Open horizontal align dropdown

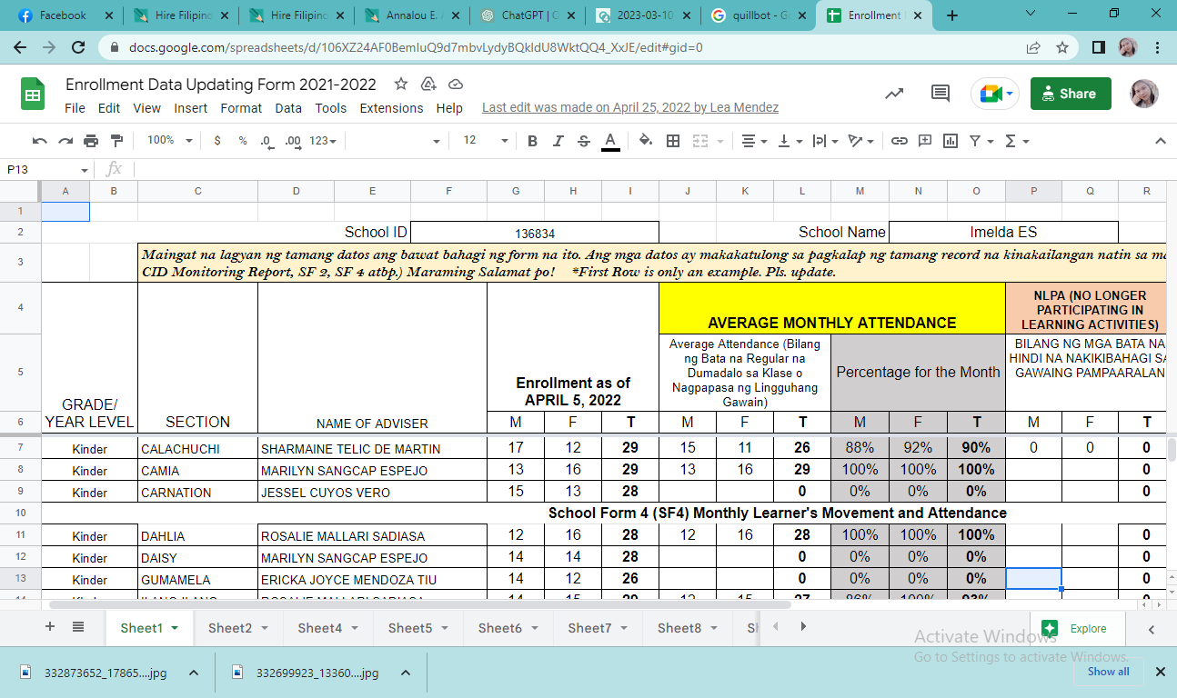753,141
